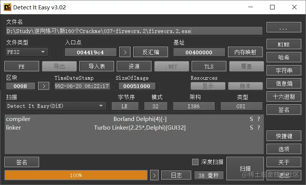
Task: Open file browse button with three dots
Action: coord(284,27)
